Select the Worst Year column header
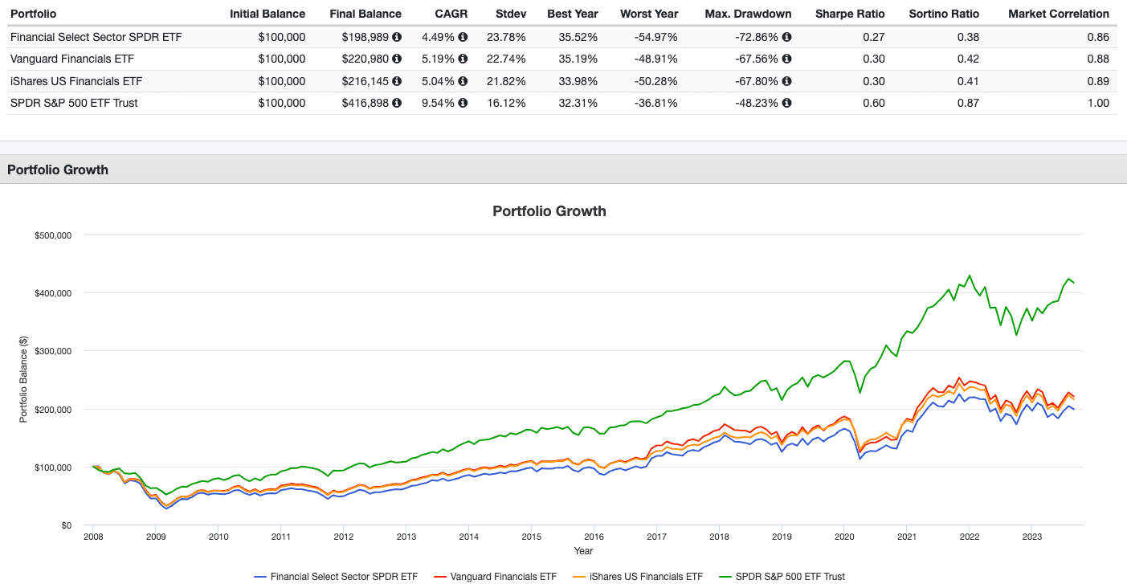 coord(649,14)
